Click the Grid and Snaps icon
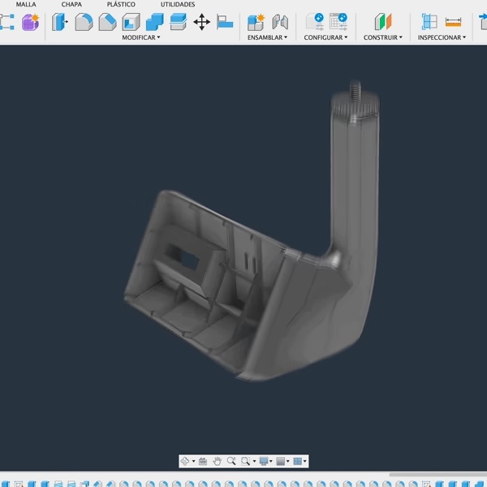Screen dimensions: 487x487 pyautogui.click(x=281, y=461)
